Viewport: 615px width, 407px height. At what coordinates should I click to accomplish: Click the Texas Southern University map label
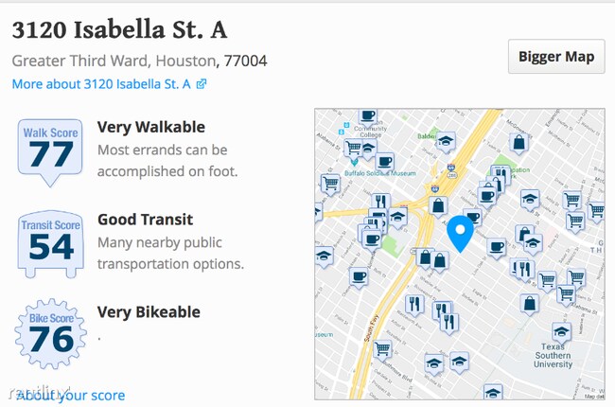pos(552,355)
